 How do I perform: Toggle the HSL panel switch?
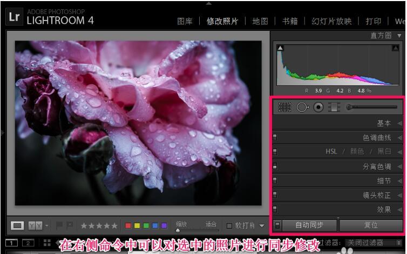pyautogui.click(x=275, y=151)
